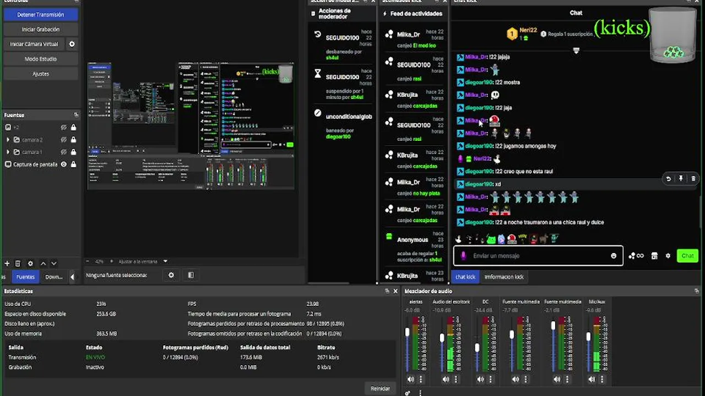This screenshot has width=705, height=396.
Task: Reply to diegoar190's xd message
Action: coord(669,179)
